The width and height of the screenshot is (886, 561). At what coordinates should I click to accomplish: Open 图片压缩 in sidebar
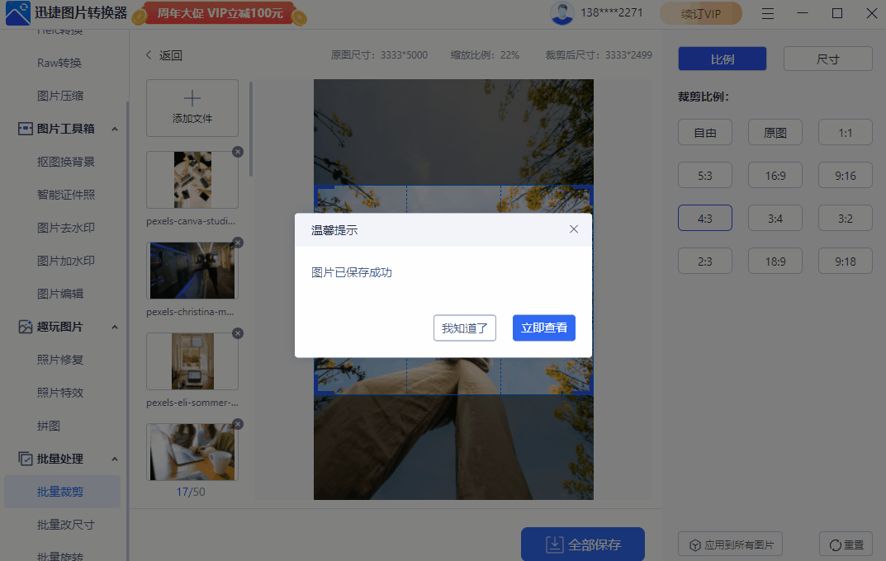60,96
